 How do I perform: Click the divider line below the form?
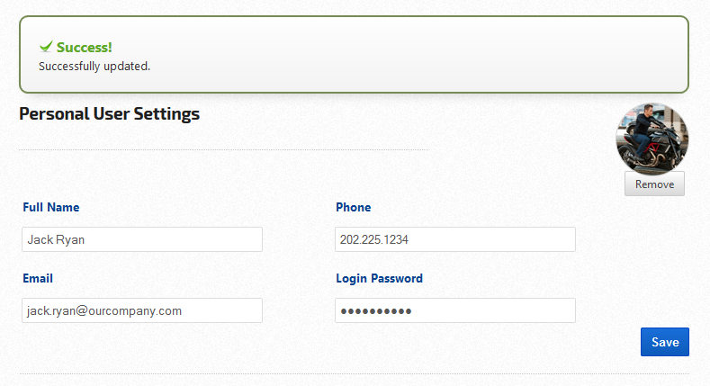tap(354, 373)
